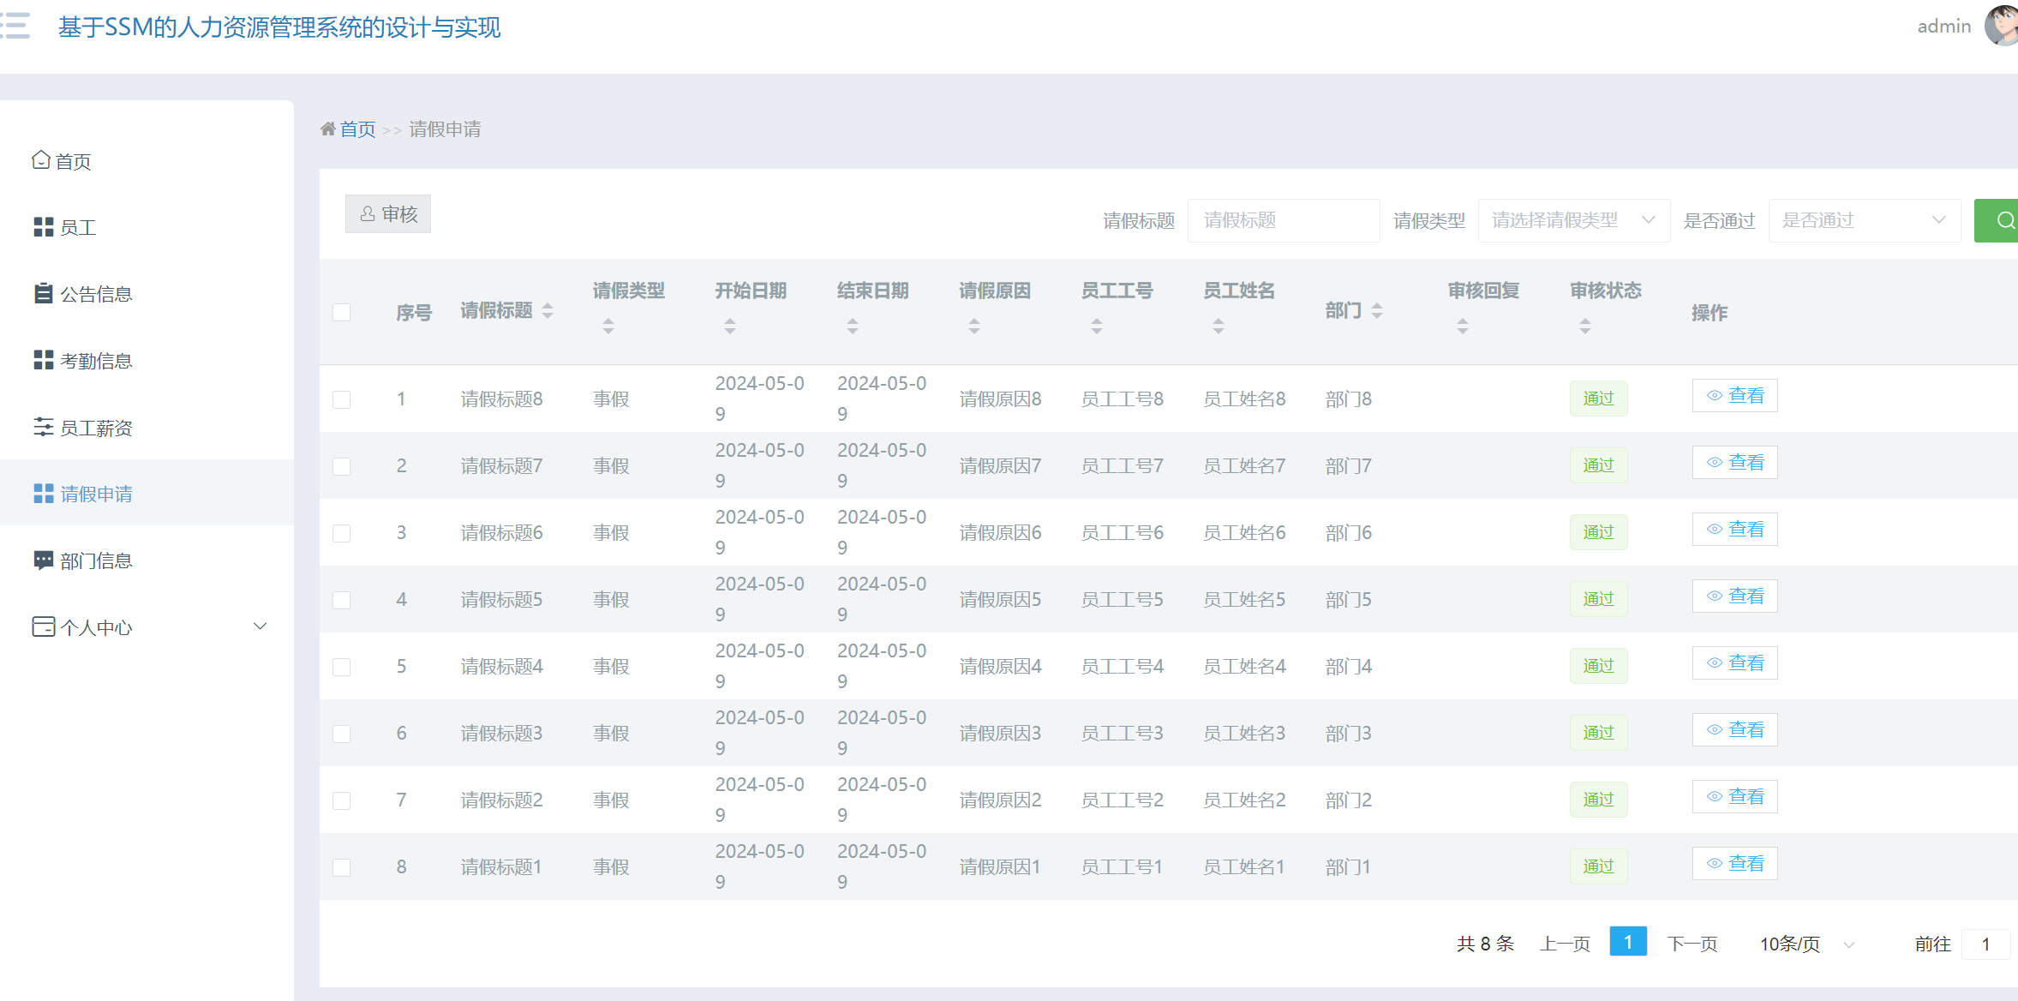Screen dimensions: 2018x1001
Task: Click the green search icon button
Action: [2000, 220]
